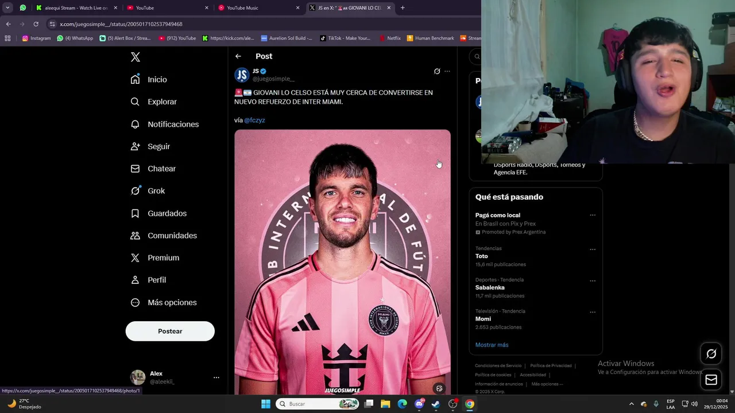
Task: Open Netflix bookmark
Action: click(390, 38)
